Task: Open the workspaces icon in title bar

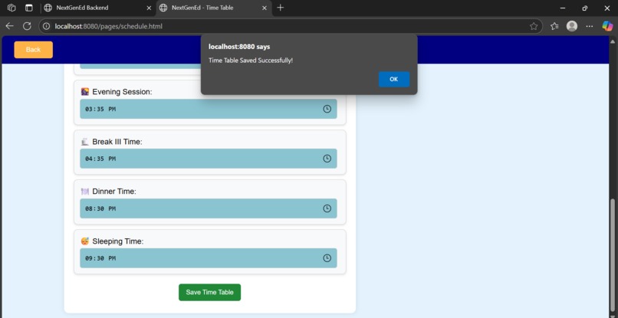Action: coord(12,8)
